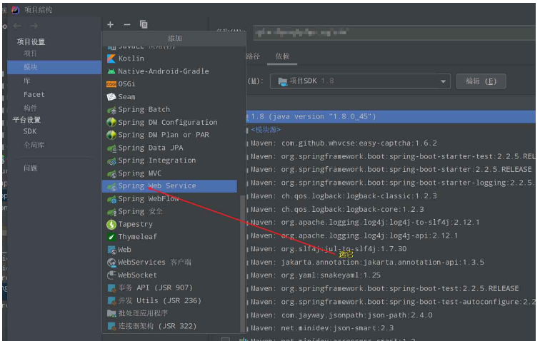Select the logback-core:1.2.3 Maven row

point(391,210)
